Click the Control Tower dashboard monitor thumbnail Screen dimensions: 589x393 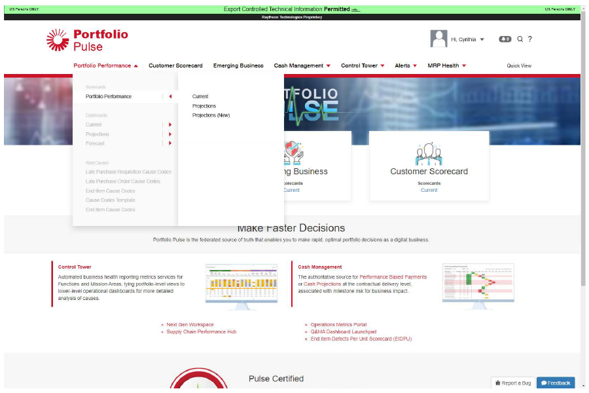click(x=241, y=287)
